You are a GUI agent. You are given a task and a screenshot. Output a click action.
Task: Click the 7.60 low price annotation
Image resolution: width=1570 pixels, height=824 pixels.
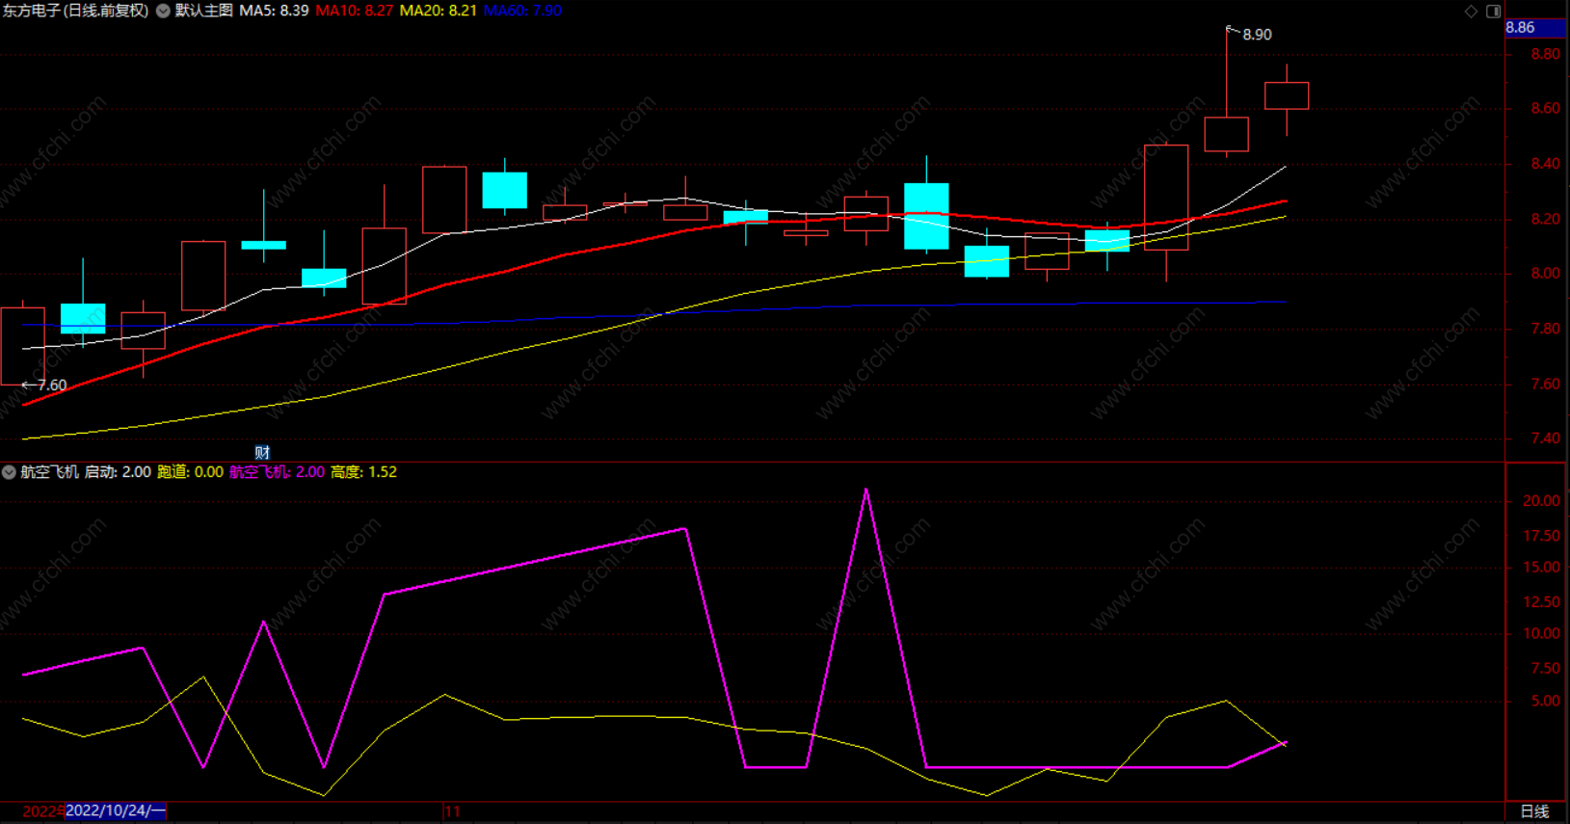click(x=52, y=385)
